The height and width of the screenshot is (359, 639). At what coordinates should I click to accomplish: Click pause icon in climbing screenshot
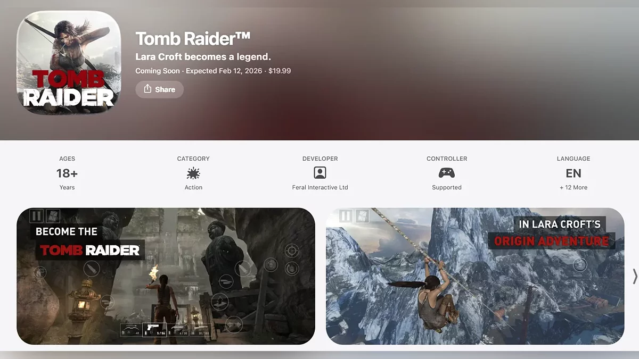pyautogui.click(x=346, y=216)
